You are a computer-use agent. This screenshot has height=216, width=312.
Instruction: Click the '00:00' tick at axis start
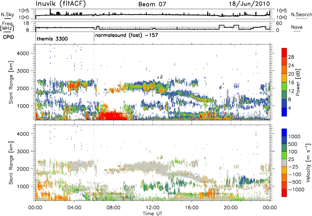pyautogui.click(x=35, y=207)
